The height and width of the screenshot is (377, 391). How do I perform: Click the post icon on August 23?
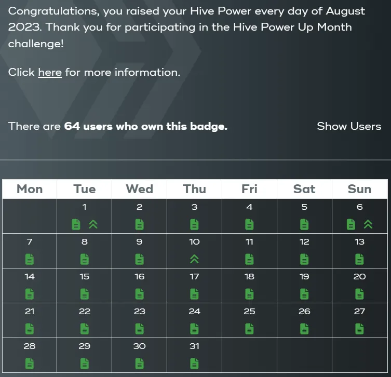click(x=139, y=329)
